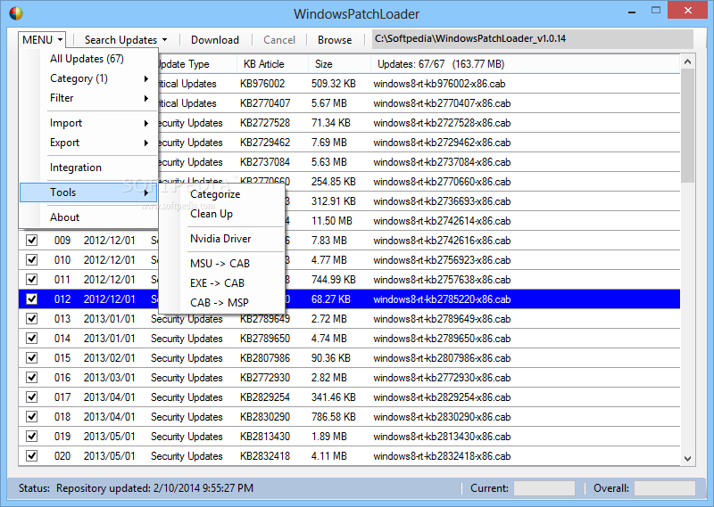Click the vertical scrollbar thumb
Viewport: 714px width, 507px height.
point(687,126)
